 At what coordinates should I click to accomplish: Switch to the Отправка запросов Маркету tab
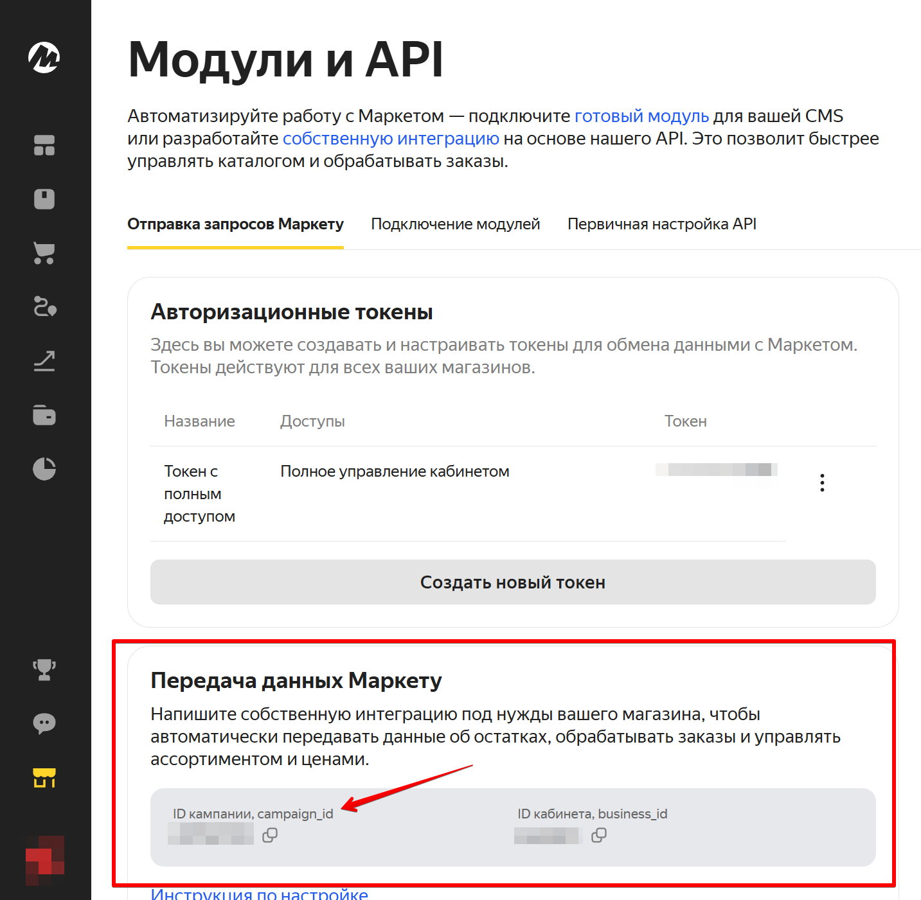[235, 224]
